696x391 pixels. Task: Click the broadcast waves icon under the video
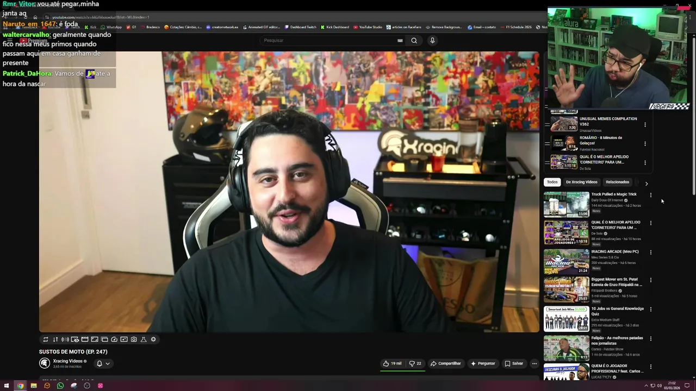[x=65, y=339]
